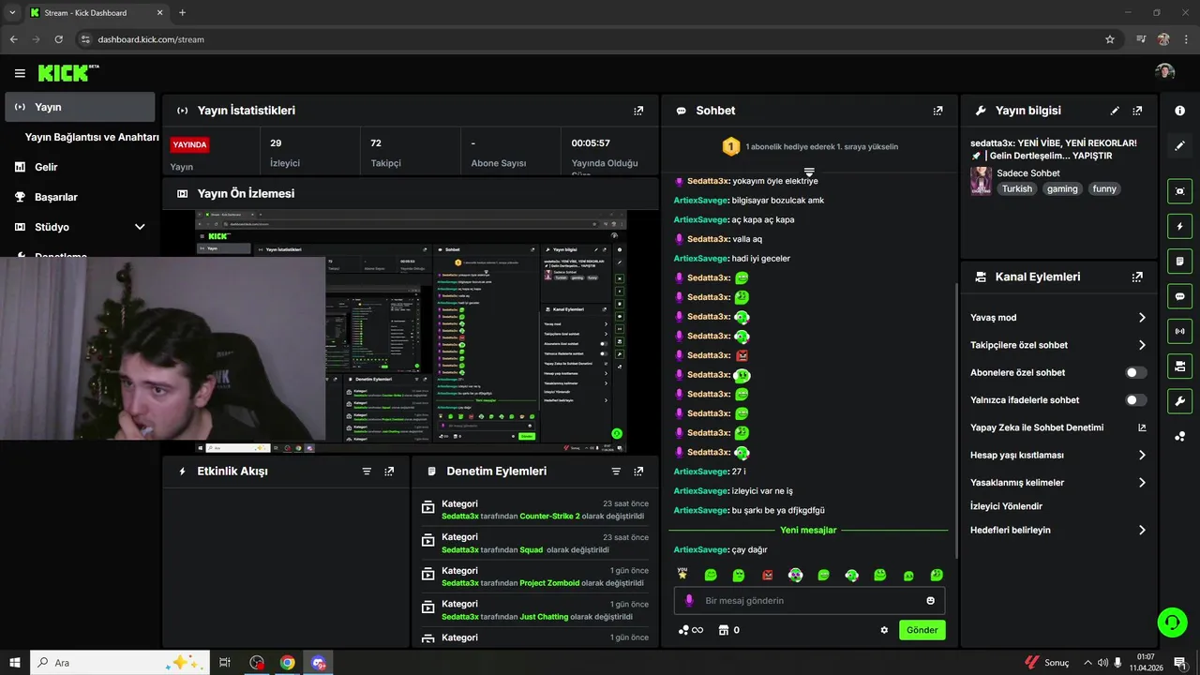Pop out the Kanal Eylemleri panel
1200x675 pixels.
1137,277
